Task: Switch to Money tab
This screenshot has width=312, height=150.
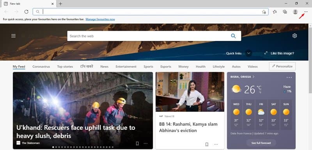Action: (x=183, y=67)
